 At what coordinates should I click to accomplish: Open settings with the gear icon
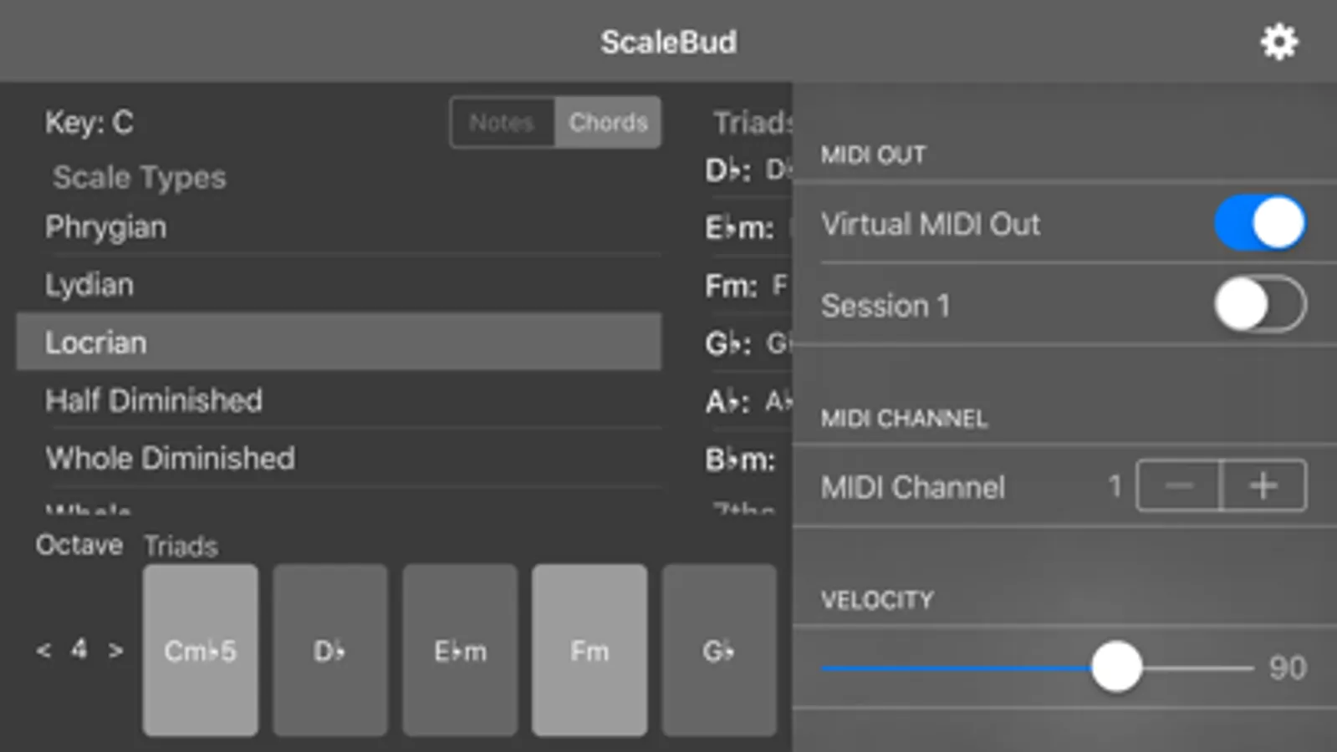1278,42
